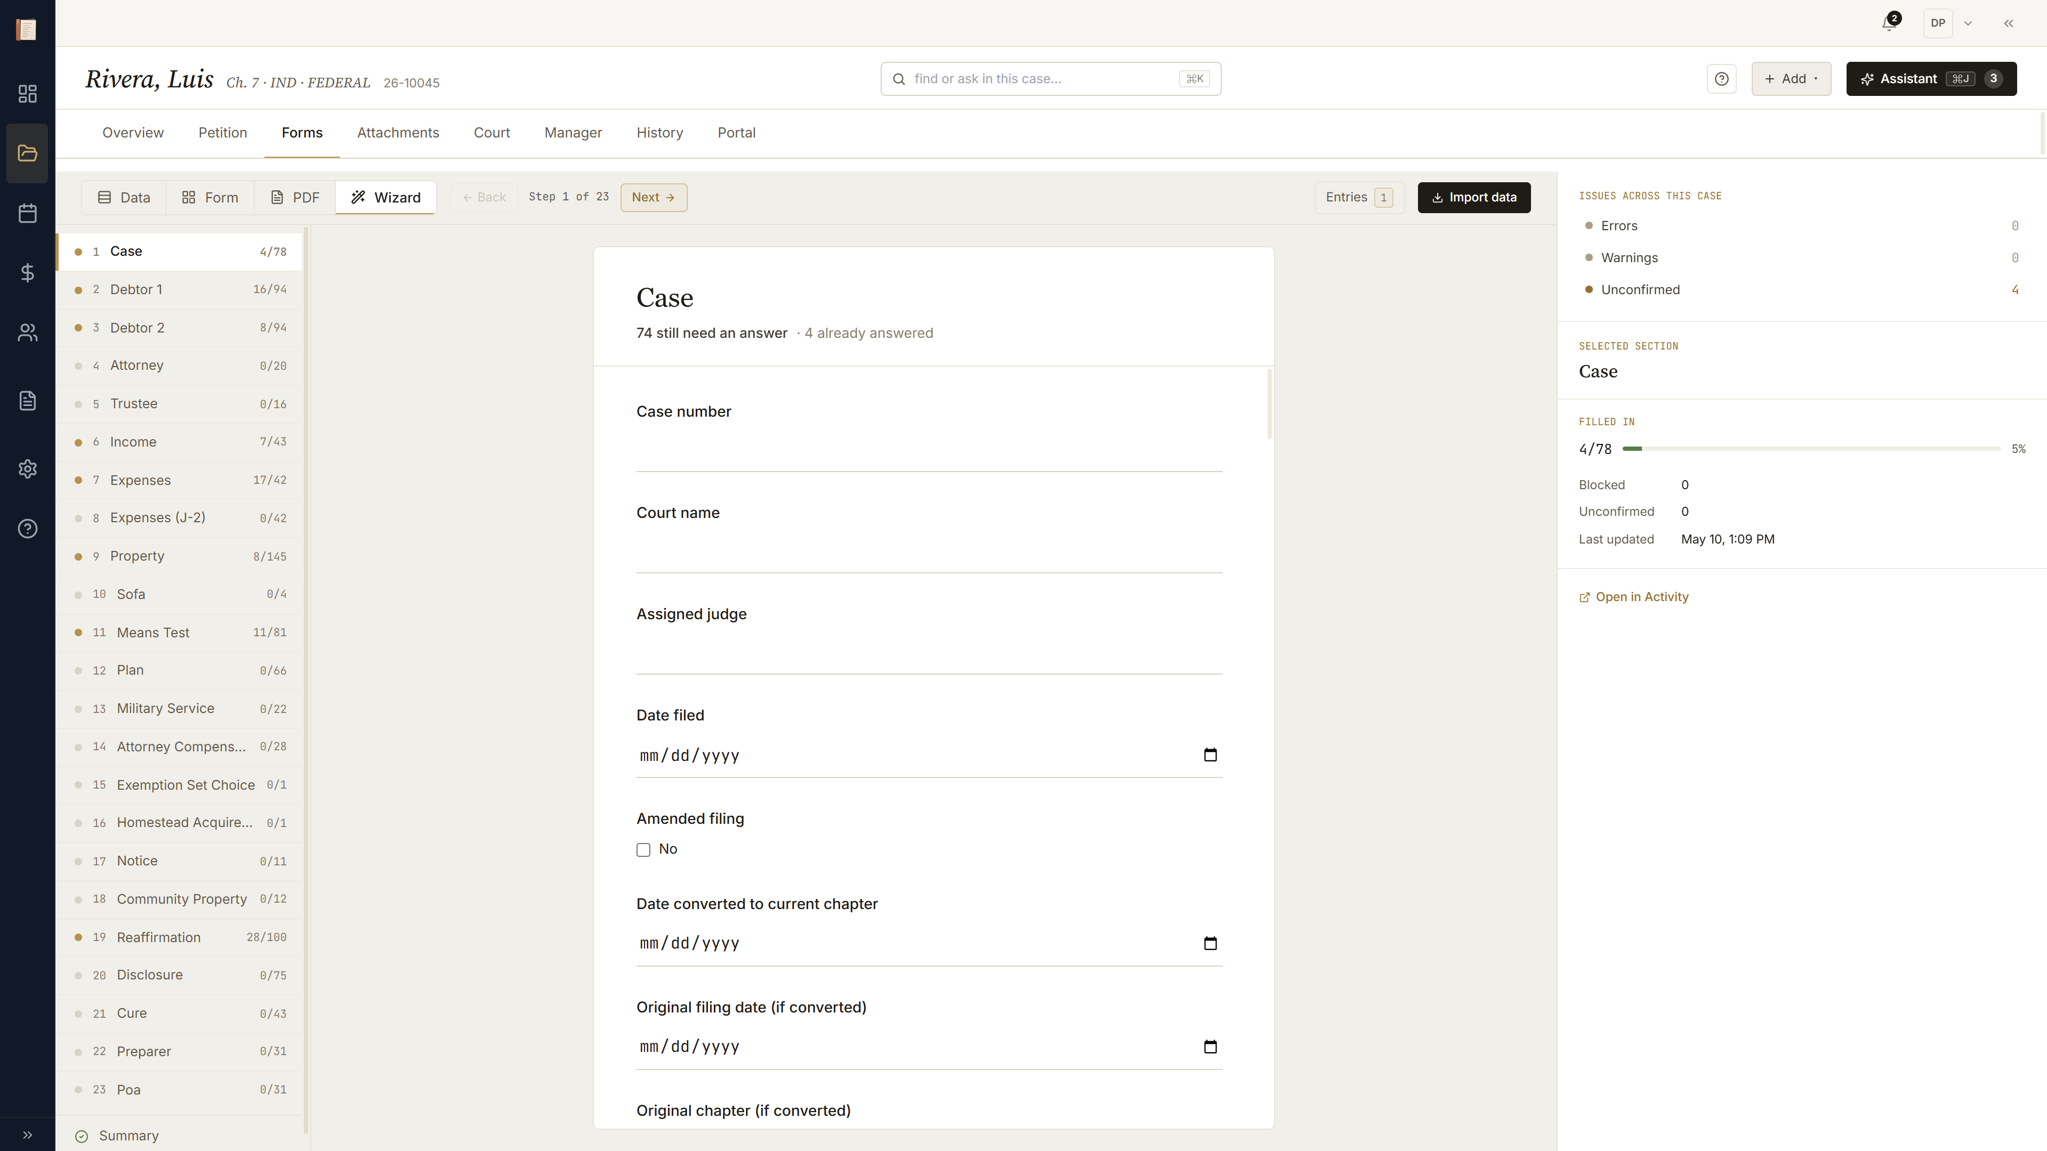Image resolution: width=2047 pixels, height=1151 pixels.
Task: Focus the find or ask search field
Action: pyautogui.click(x=1050, y=79)
